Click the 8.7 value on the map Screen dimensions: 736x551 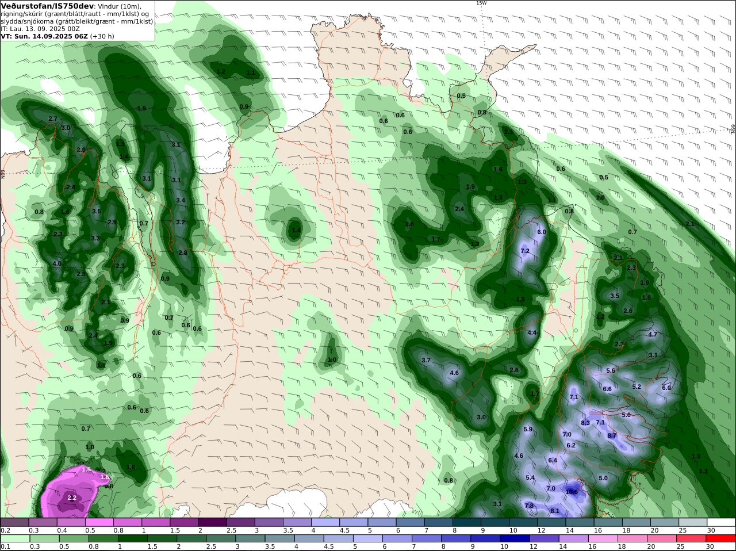(x=612, y=435)
